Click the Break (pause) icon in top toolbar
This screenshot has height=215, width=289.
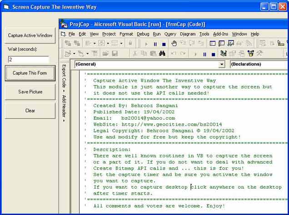tap(155, 44)
